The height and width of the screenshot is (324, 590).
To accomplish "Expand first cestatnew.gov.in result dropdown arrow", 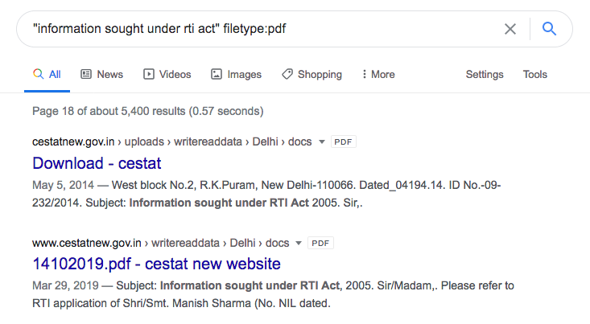I will [x=322, y=141].
